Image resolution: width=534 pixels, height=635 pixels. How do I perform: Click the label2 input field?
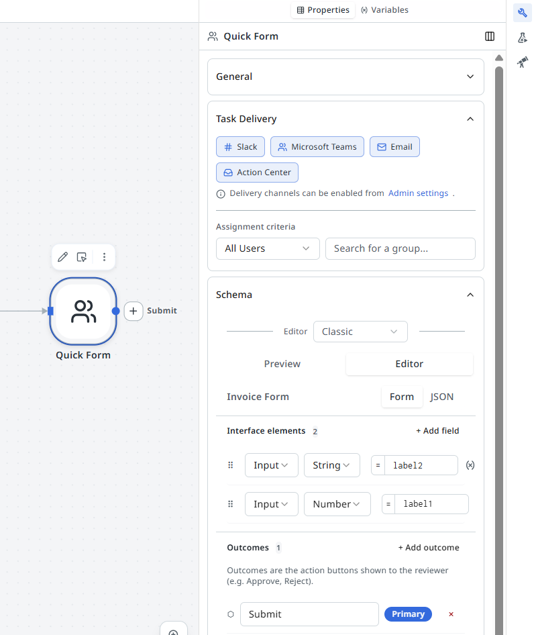tap(421, 465)
